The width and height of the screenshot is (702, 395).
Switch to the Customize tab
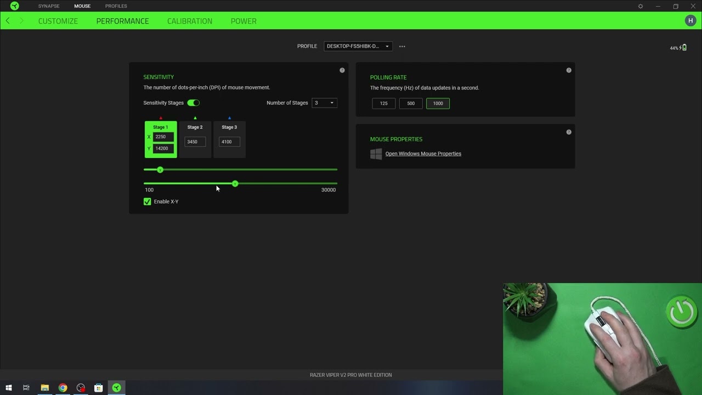[x=58, y=21]
